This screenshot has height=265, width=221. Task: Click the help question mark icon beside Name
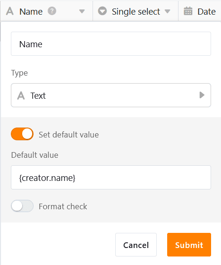(x=52, y=11)
